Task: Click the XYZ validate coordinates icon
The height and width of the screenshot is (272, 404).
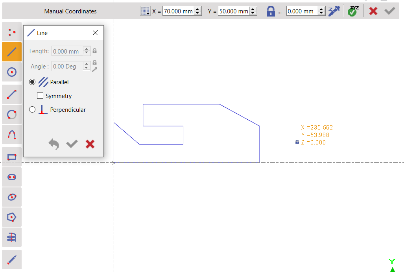Action: click(x=352, y=11)
